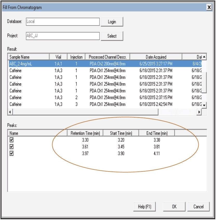
Task: Click the 6/25/2015 3:27:17 PM date cell
Action: 156,64
